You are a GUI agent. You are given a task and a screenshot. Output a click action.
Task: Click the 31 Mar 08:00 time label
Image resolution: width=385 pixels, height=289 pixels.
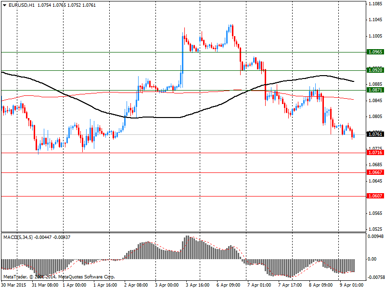point(45,285)
